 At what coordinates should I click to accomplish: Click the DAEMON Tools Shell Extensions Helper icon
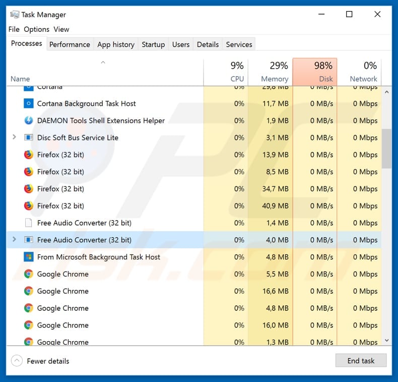28,121
